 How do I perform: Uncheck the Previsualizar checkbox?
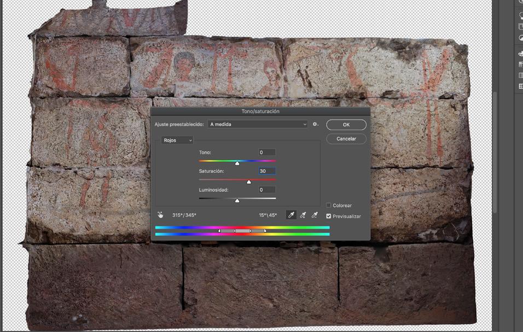click(x=329, y=216)
